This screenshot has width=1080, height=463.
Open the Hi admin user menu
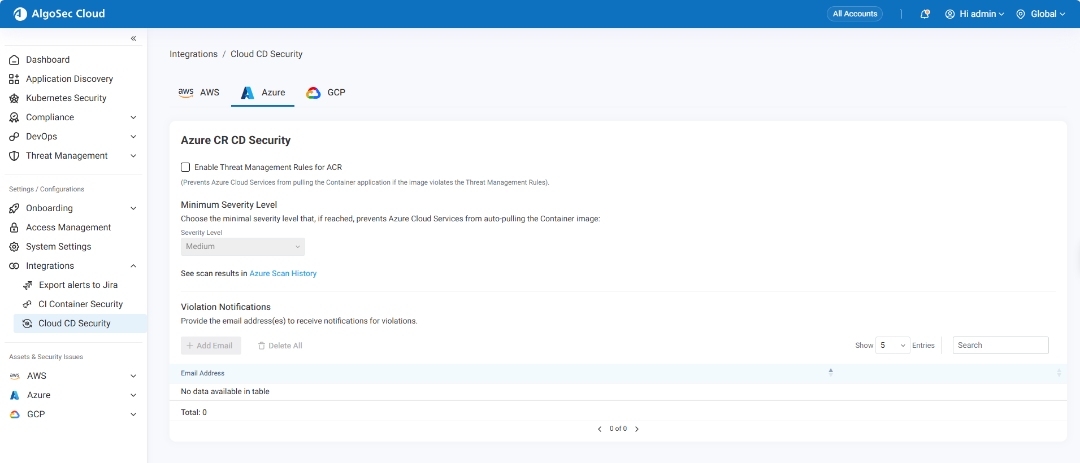pos(975,14)
